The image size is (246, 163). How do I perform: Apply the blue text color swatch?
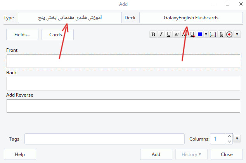200,34
